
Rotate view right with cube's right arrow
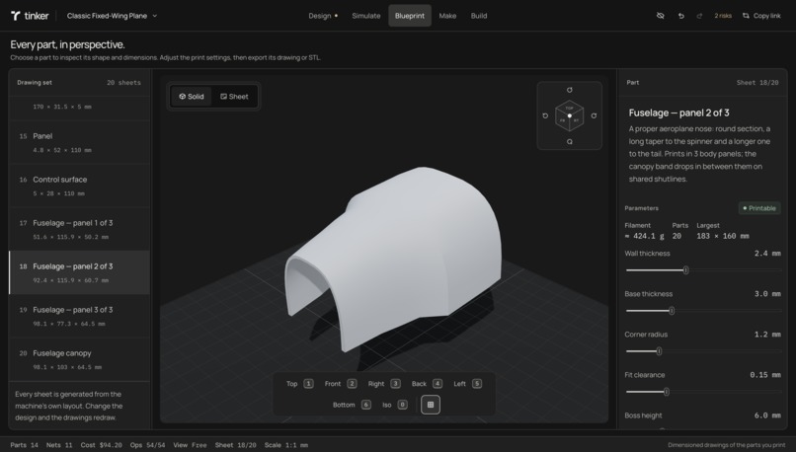(594, 115)
